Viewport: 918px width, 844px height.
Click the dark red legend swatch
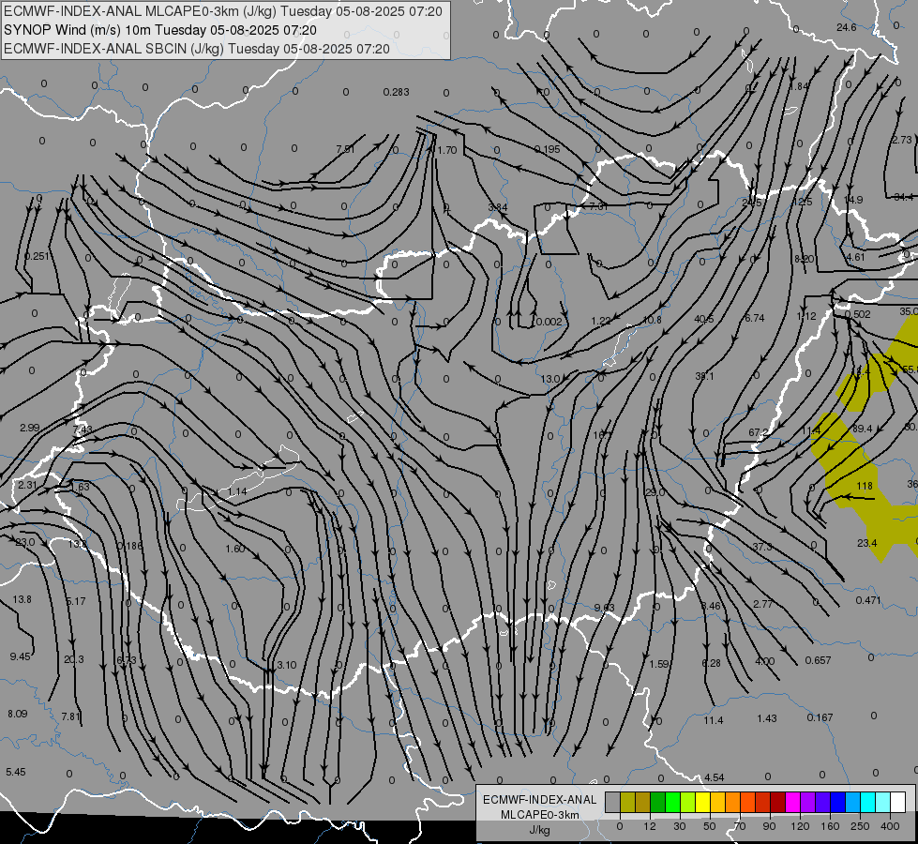pyautogui.click(x=778, y=803)
